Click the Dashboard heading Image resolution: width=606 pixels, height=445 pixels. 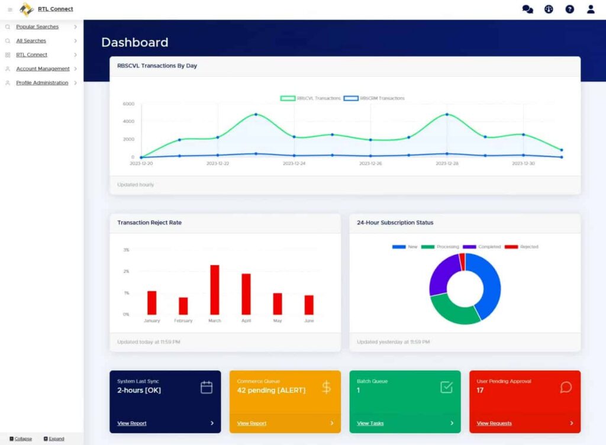pyautogui.click(x=135, y=42)
